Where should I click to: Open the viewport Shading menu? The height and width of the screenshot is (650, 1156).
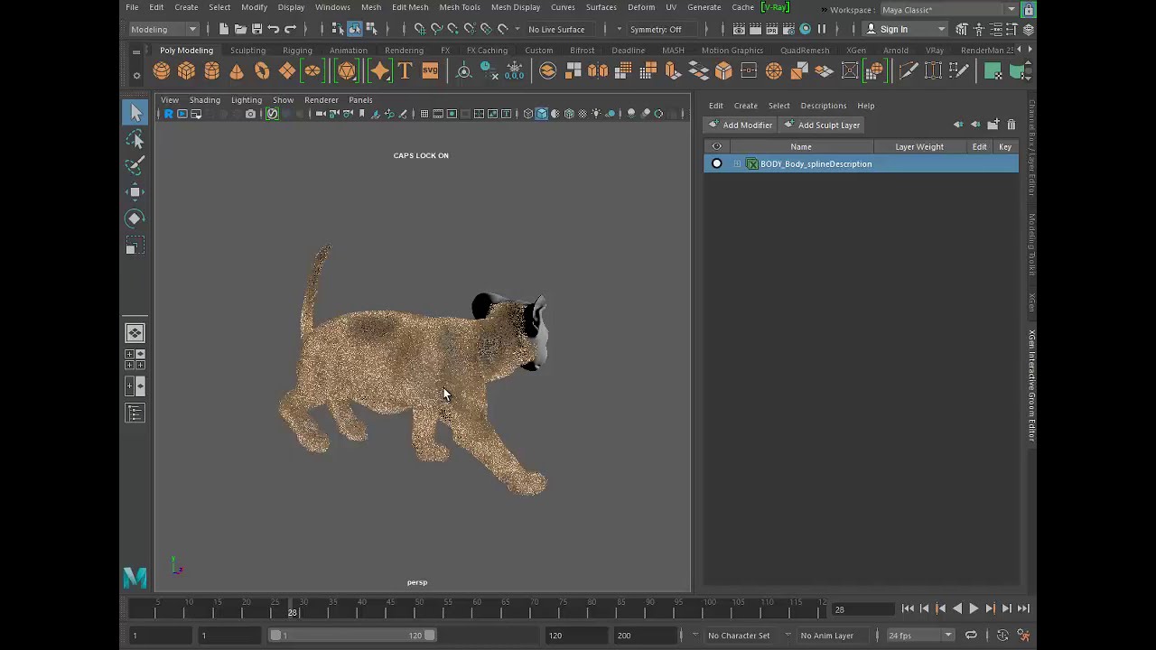205,100
